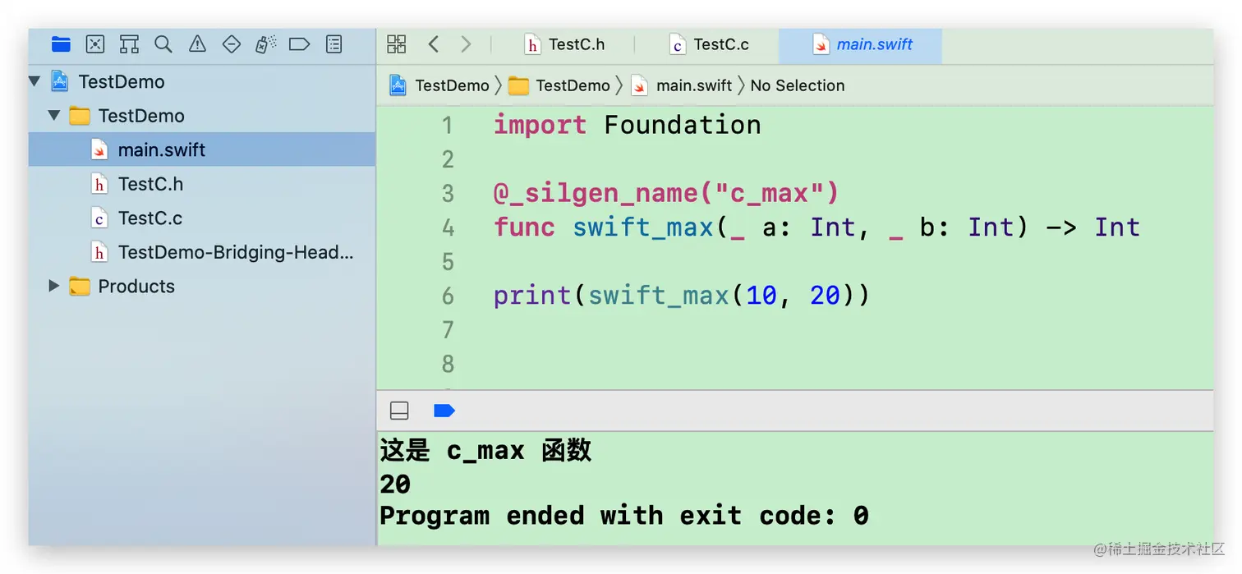The width and height of the screenshot is (1242, 574).
Task: Select the TestDemo-Bridging-Header file
Action: coord(202,252)
